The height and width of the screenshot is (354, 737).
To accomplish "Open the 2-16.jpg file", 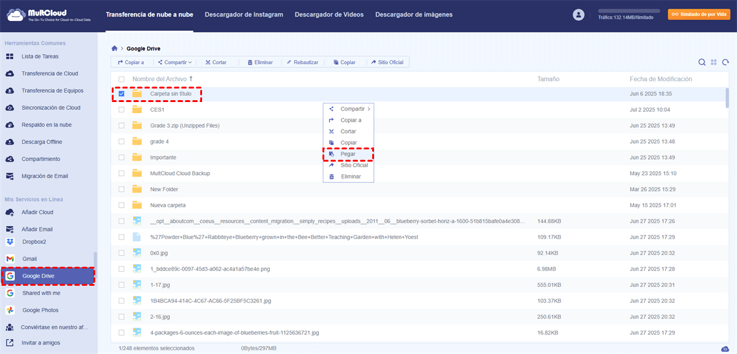I will 160,317.
